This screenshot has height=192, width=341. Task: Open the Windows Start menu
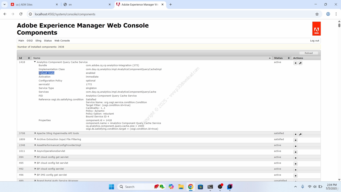(x=111, y=187)
